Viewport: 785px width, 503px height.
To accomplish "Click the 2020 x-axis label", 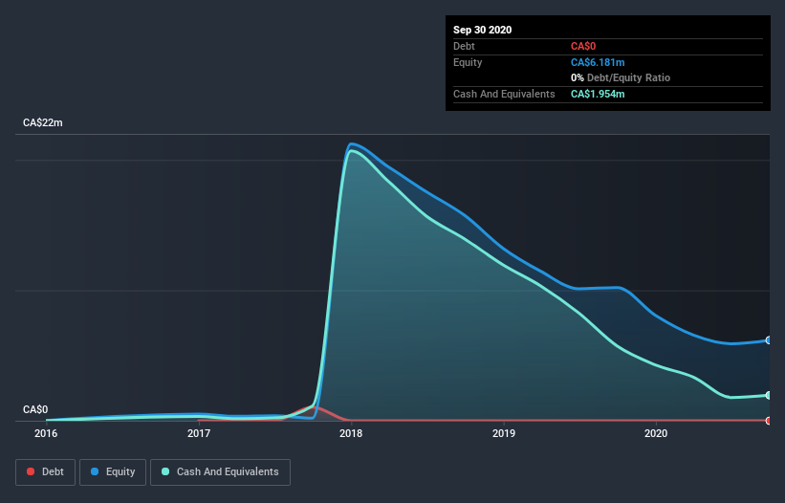I will [656, 433].
